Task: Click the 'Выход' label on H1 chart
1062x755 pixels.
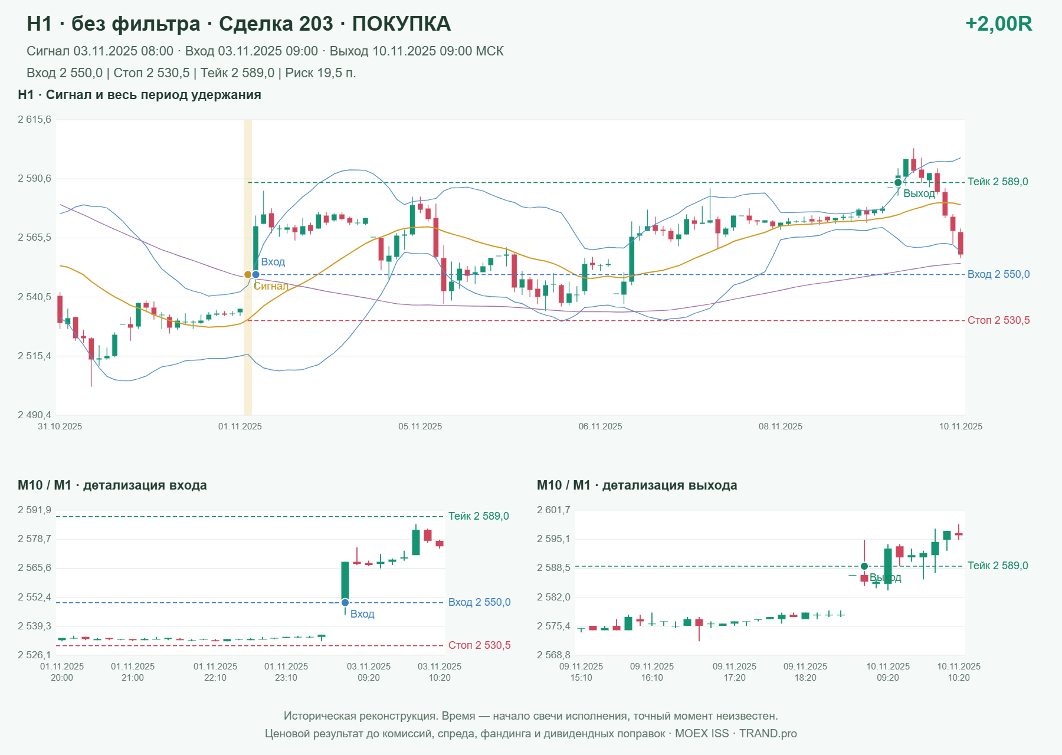Action: coord(919,193)
